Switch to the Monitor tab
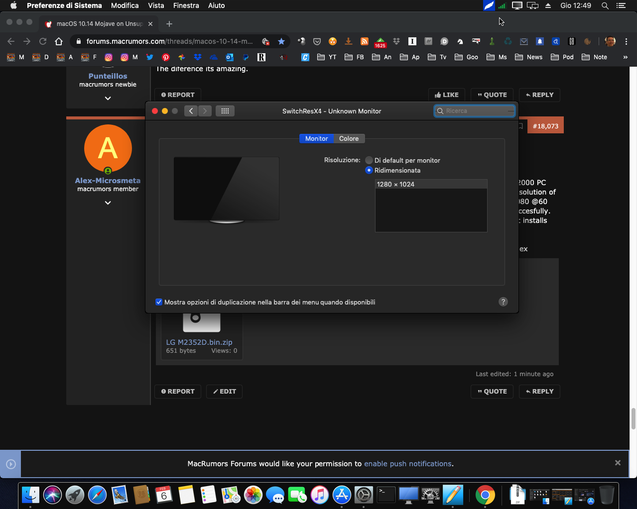Image resolution: width=637 pixels, height=509 pixels. pos(316,138)
